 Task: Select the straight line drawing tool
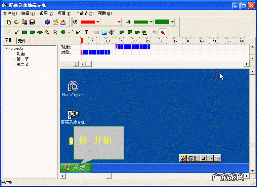9,32
